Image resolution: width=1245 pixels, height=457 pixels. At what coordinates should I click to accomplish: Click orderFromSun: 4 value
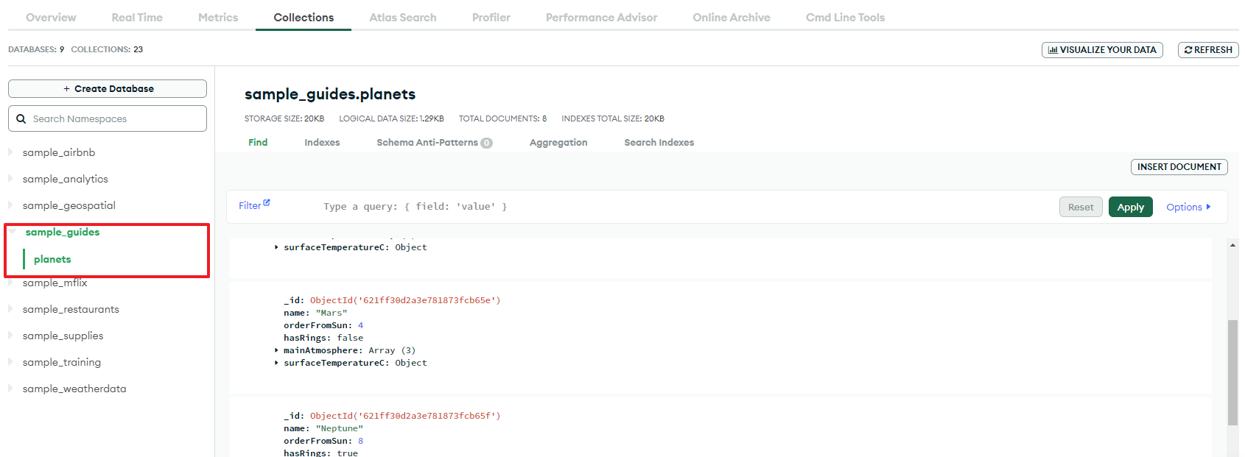point(361,325)
